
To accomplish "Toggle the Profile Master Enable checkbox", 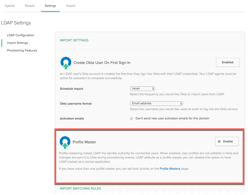I will 219,141.
